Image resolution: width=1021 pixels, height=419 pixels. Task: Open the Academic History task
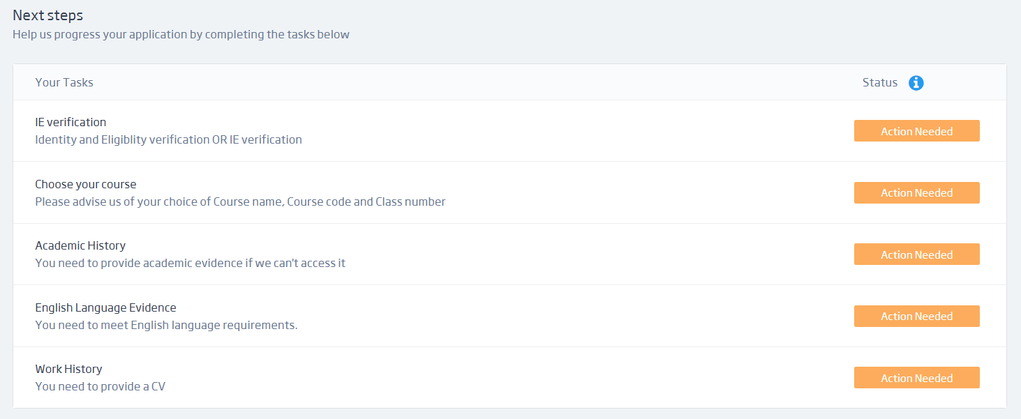click(80, 245)
